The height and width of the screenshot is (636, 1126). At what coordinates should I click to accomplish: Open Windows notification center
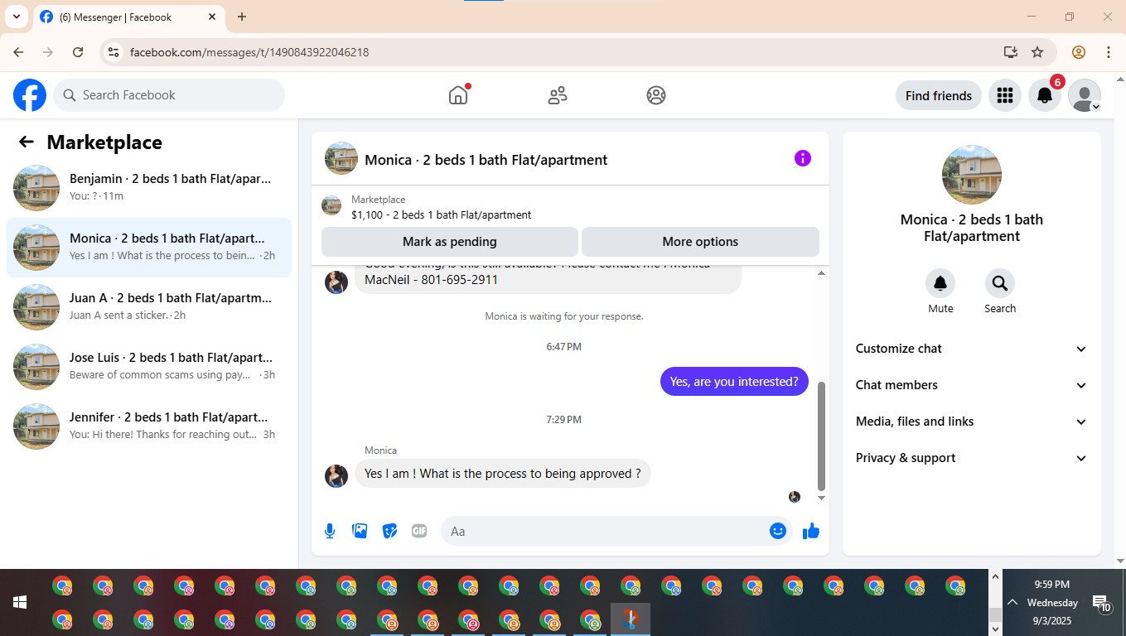[x=1102, y=603]
